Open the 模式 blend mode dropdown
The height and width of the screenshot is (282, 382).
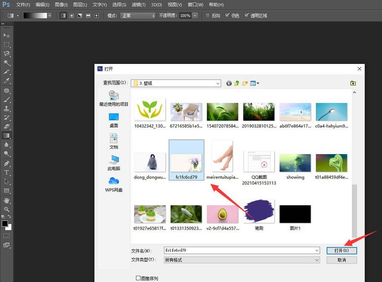(x=138, y=16)
